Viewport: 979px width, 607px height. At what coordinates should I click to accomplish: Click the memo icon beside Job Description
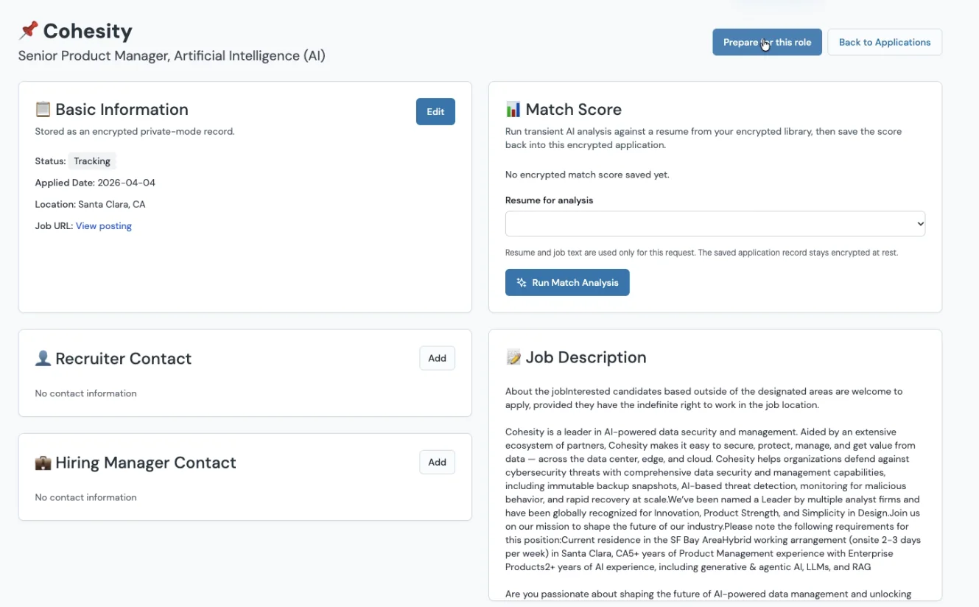(x=513, y=357)
